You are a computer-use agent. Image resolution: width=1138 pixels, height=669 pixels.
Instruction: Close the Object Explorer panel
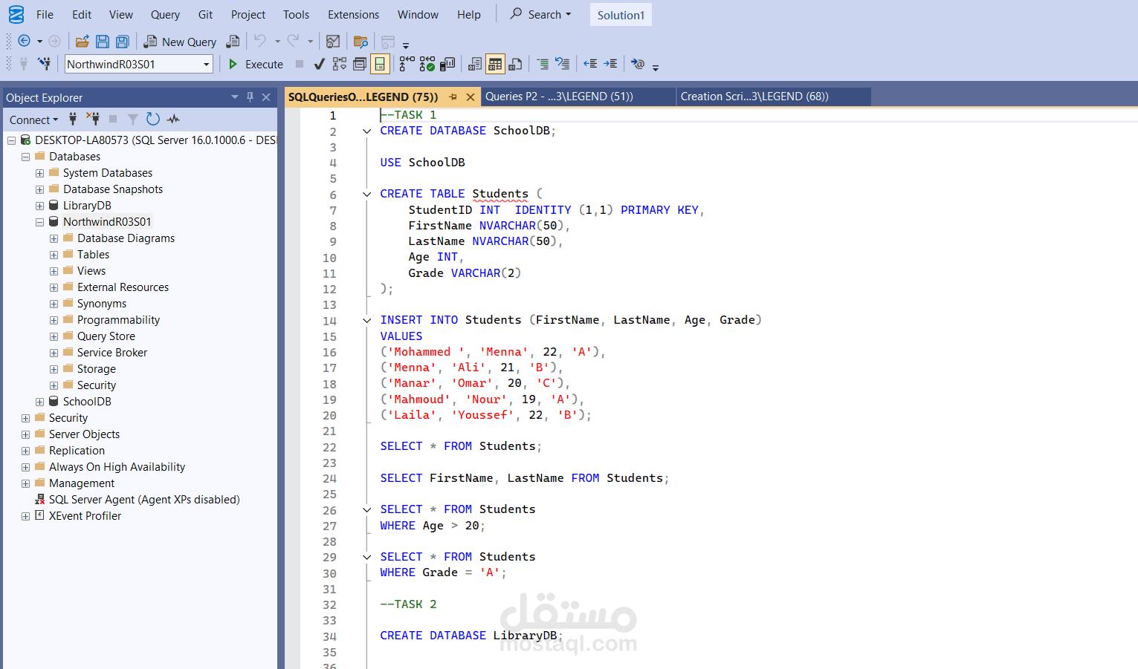click(x=266, y=97)
